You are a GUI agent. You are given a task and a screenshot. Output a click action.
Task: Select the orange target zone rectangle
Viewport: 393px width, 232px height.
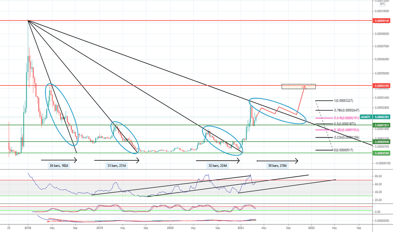pos(299,86)
